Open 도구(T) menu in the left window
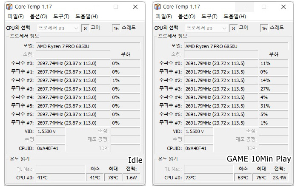Image resolution: width=298 pixels, height=187 pixels. [x=61, y=17]
